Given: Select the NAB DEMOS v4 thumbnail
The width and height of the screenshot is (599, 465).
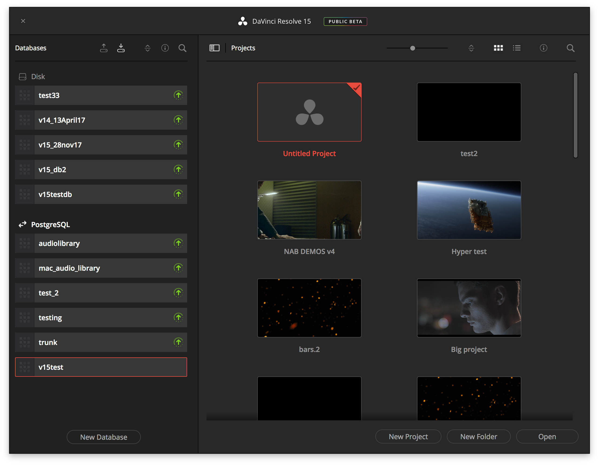Looking at the screenshot, I should pyautogui.click(x=309, y=210).
